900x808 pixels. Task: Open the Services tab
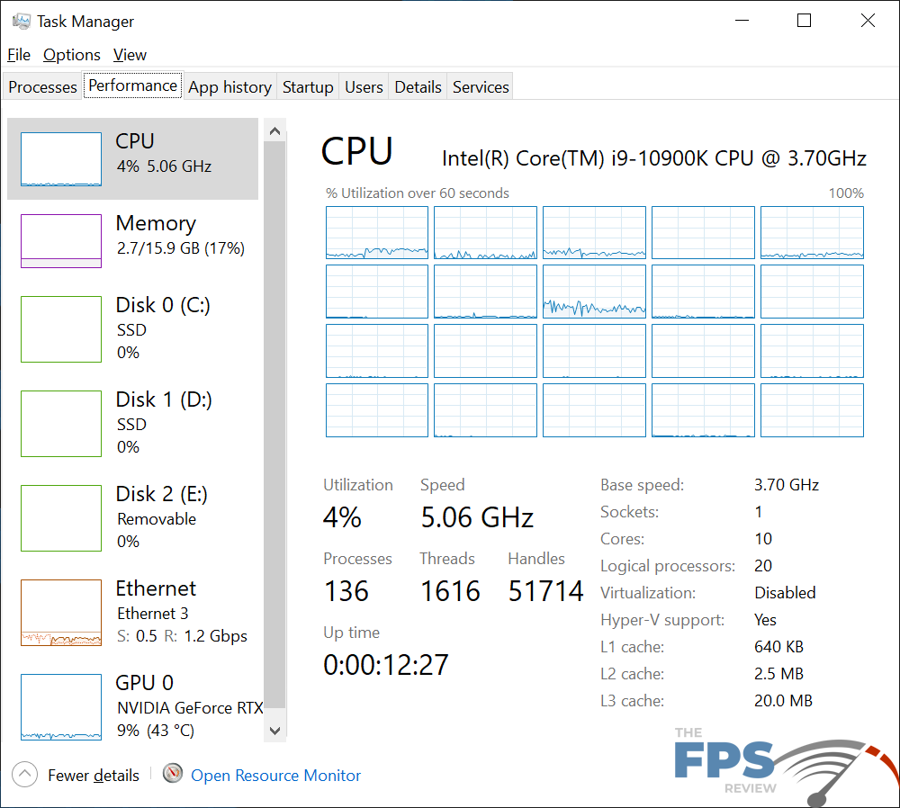(x=481, y=86)
